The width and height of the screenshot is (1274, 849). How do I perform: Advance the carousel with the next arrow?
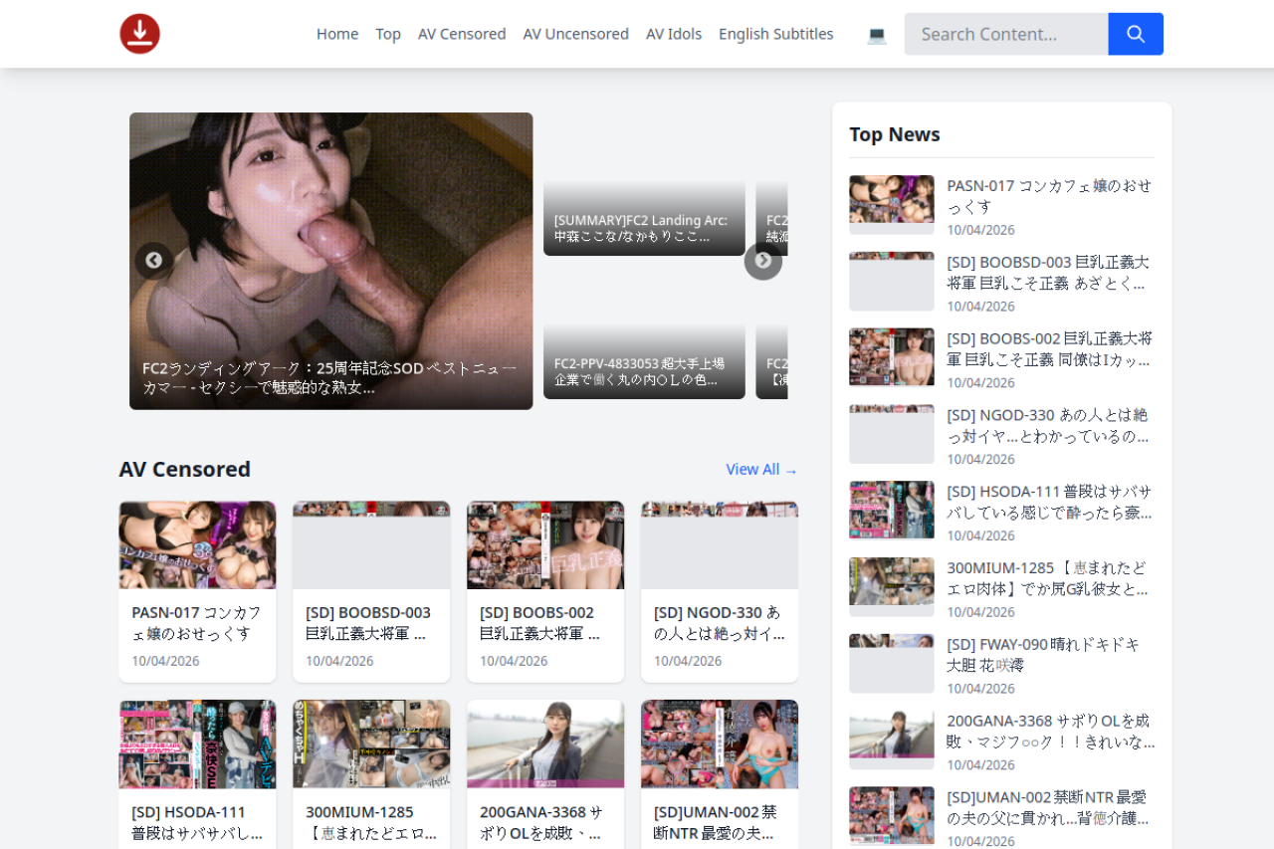coord(763,261)
